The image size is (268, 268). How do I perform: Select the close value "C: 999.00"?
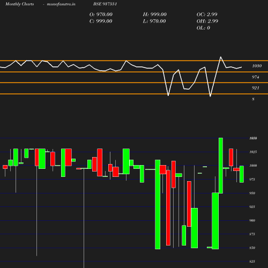pyautogui.click(x=101, y=21)
